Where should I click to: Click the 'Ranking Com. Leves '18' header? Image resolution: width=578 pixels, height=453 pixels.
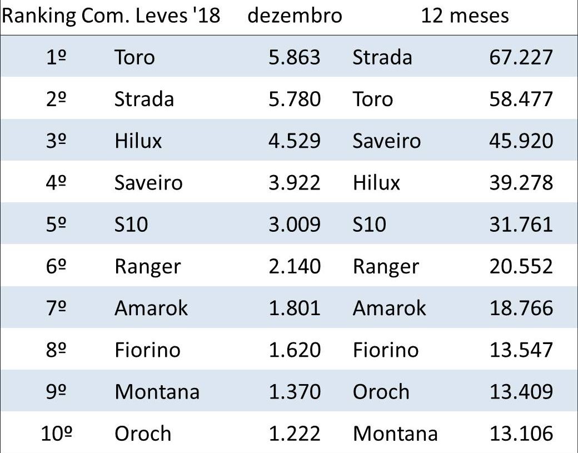111,16
